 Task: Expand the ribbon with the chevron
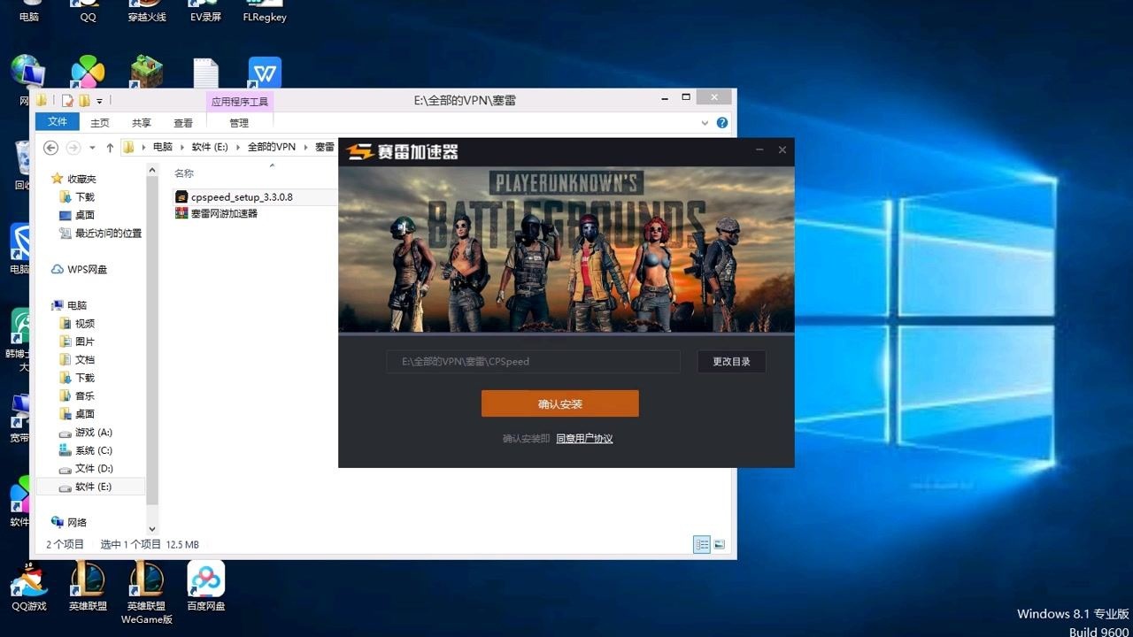click(x=705, y=123)
